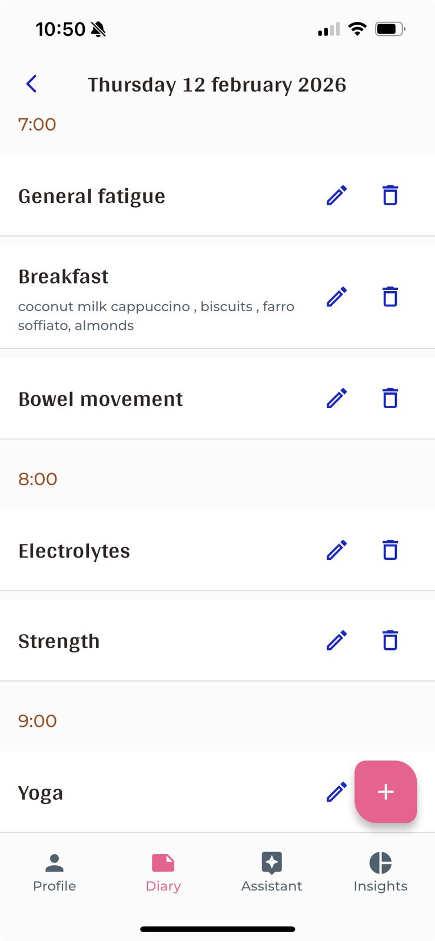435x941 pixels.
Task: Tap pencil icon next to Breakfast
Action: [x=337, y=297]
